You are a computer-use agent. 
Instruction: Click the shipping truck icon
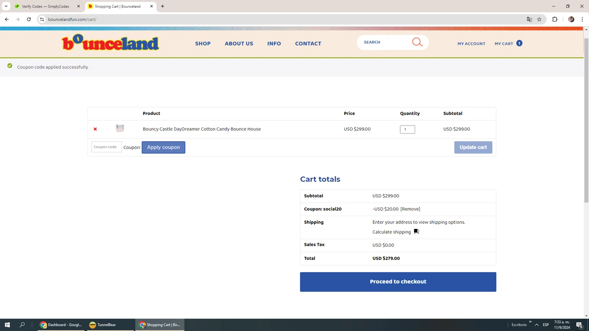(416, 231)
